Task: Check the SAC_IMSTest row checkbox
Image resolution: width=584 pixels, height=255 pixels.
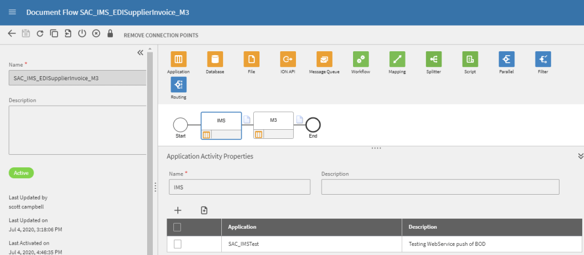Action: 177,244
